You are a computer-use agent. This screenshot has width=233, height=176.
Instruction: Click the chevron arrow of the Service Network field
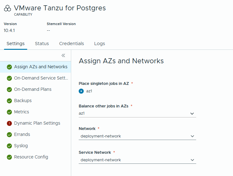tap(192, 160)
